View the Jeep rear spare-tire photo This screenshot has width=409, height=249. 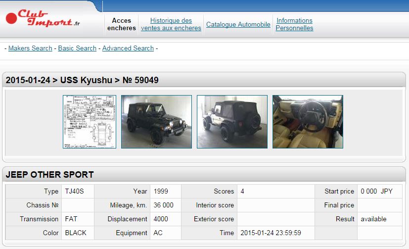click(x=232, y=122)
